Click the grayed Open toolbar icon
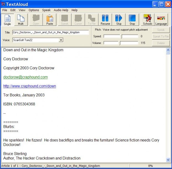Image resolution: width=172 pixels, height=169 pixels. 36,20
